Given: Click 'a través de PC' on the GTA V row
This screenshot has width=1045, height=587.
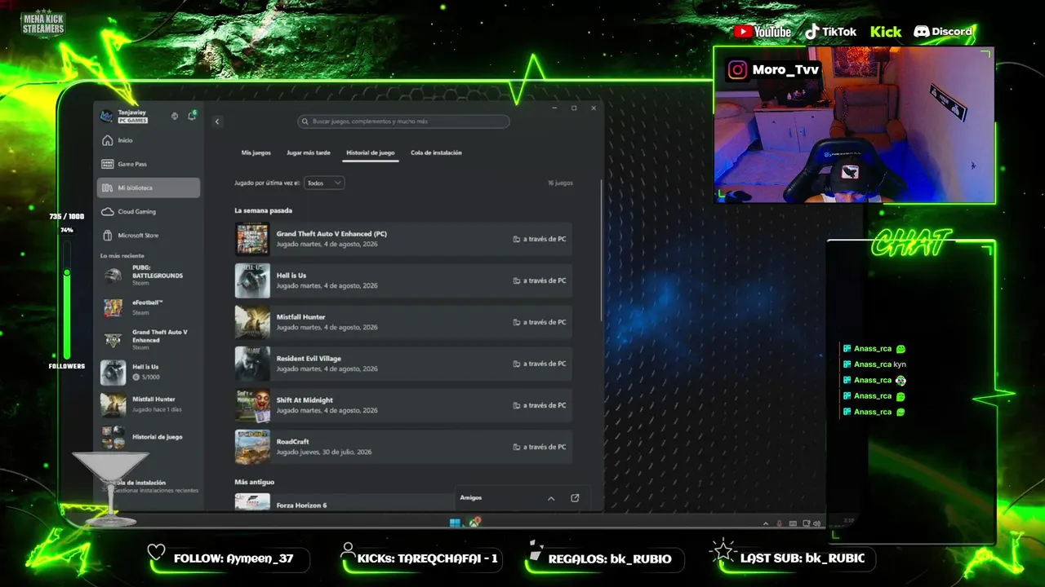Looking at the screenshot, I should (x=540, y=239).
